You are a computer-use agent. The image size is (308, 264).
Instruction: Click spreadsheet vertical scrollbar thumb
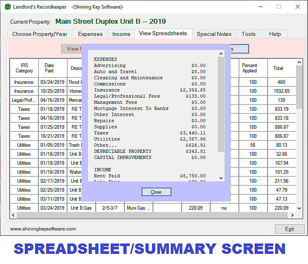(x=299, y=87)
